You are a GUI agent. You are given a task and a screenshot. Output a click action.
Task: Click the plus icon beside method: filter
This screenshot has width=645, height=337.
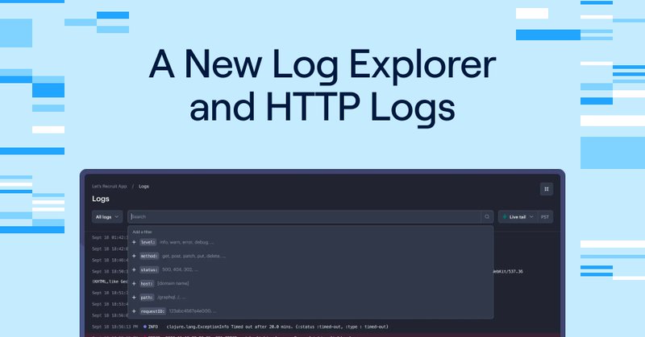134,256
